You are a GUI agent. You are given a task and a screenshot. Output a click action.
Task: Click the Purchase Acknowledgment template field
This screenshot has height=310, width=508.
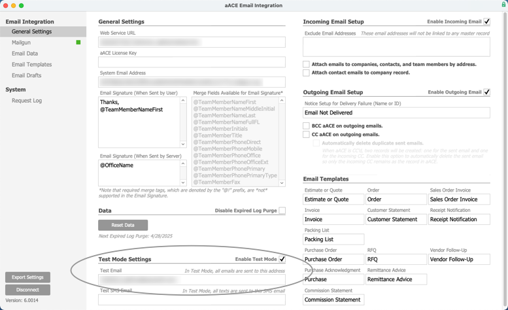pyautogui.click(x=333, y=279)
